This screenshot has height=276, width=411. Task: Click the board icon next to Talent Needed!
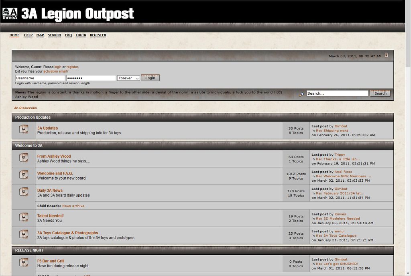coord(24,217)
